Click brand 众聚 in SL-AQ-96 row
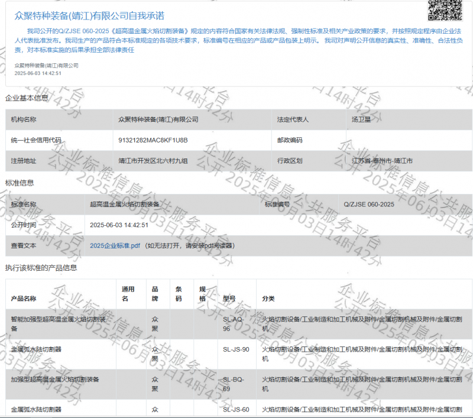 155,324
